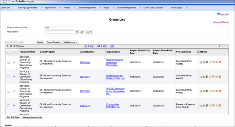Image resolution: width=235 pixels, height=127 pixels.
Task: Click the magnifier search icon beside Organization field
Action: 77,32
